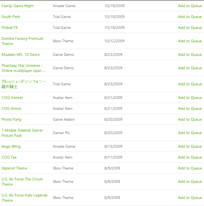
Task: Open the COG Helmet avatar item
Action: 12,98
